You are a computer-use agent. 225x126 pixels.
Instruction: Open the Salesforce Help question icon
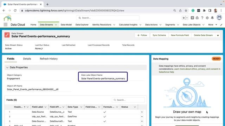(x=202, y=18)
